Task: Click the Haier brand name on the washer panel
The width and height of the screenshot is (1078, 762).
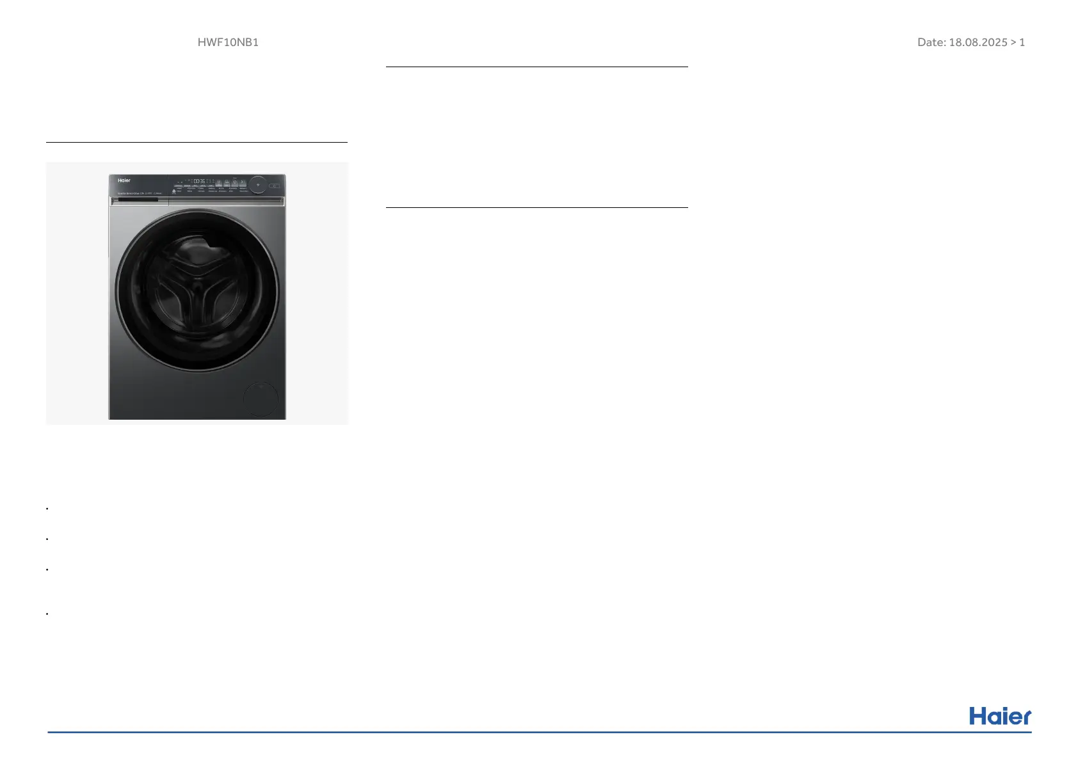Action: tap(124, 180)
